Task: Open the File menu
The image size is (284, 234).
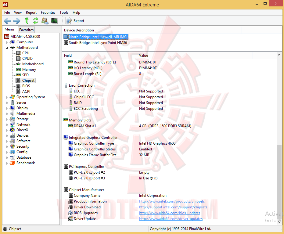Action: pyautogui.click(x=7, y=12)
